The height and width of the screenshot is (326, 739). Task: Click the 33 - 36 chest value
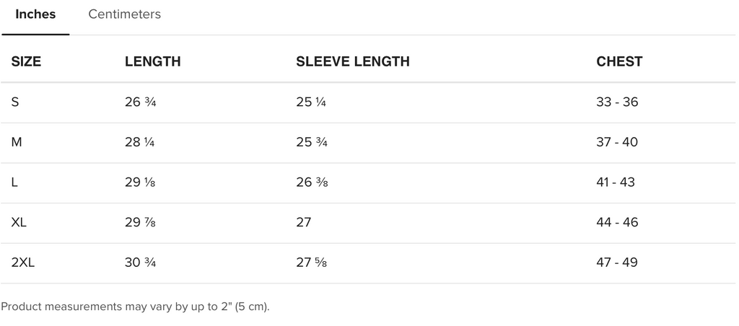[x=617, y=102]
